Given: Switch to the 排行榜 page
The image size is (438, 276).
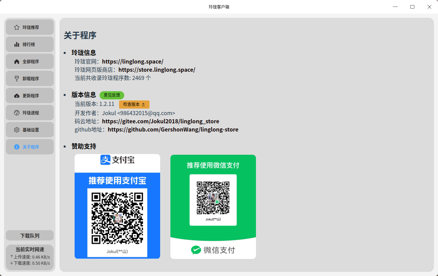Looking at the screenshot, I should click(x=30, y=44).
